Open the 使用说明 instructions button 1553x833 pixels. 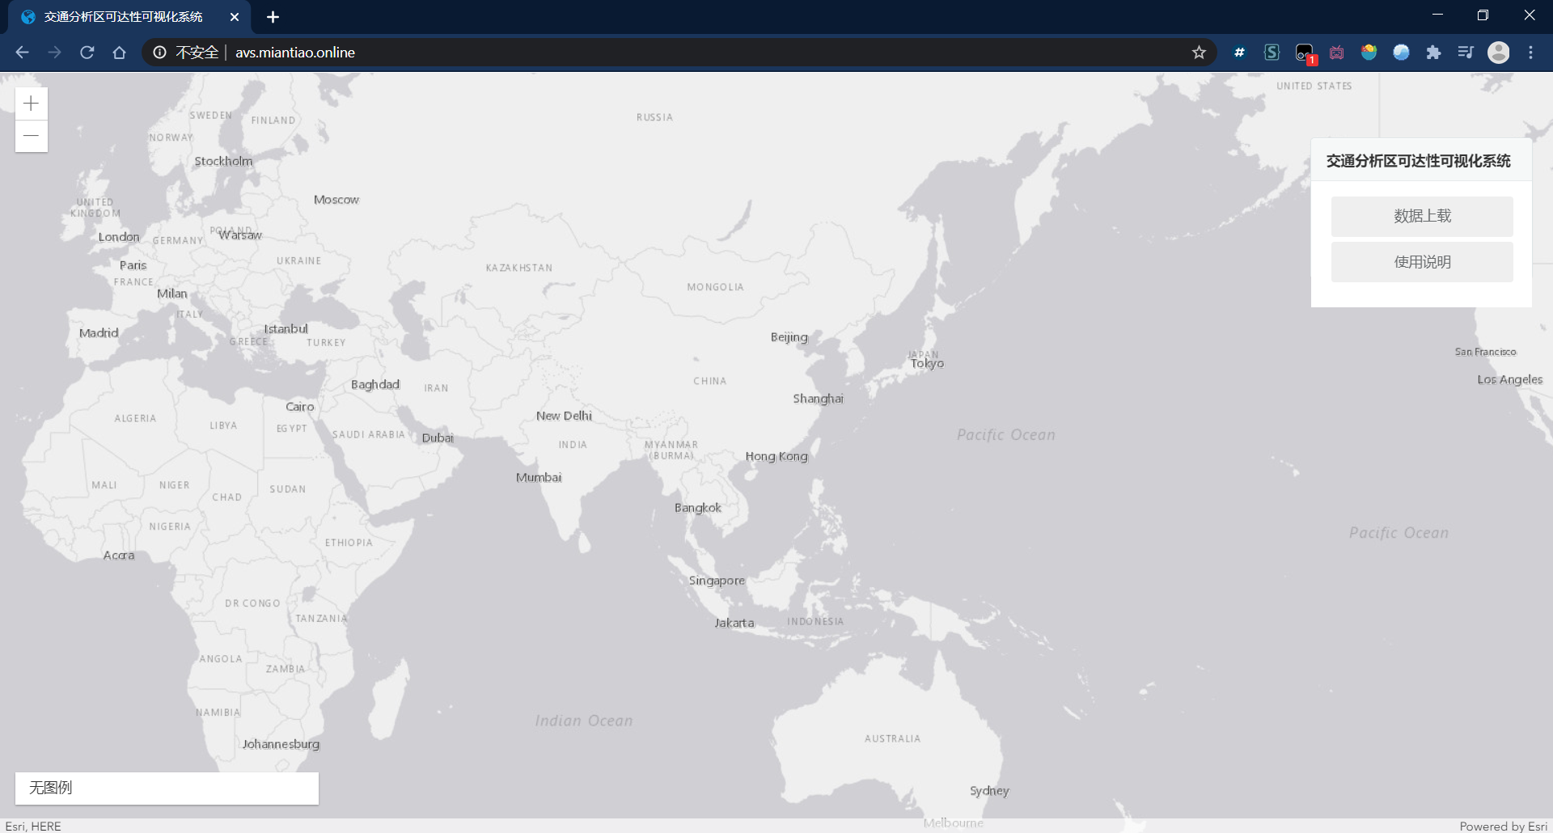point(1422,262)
